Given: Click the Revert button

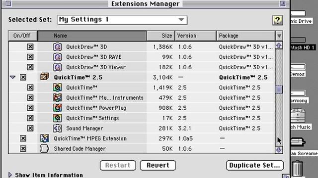Looking at the screenshot, I should coord(158,165).
